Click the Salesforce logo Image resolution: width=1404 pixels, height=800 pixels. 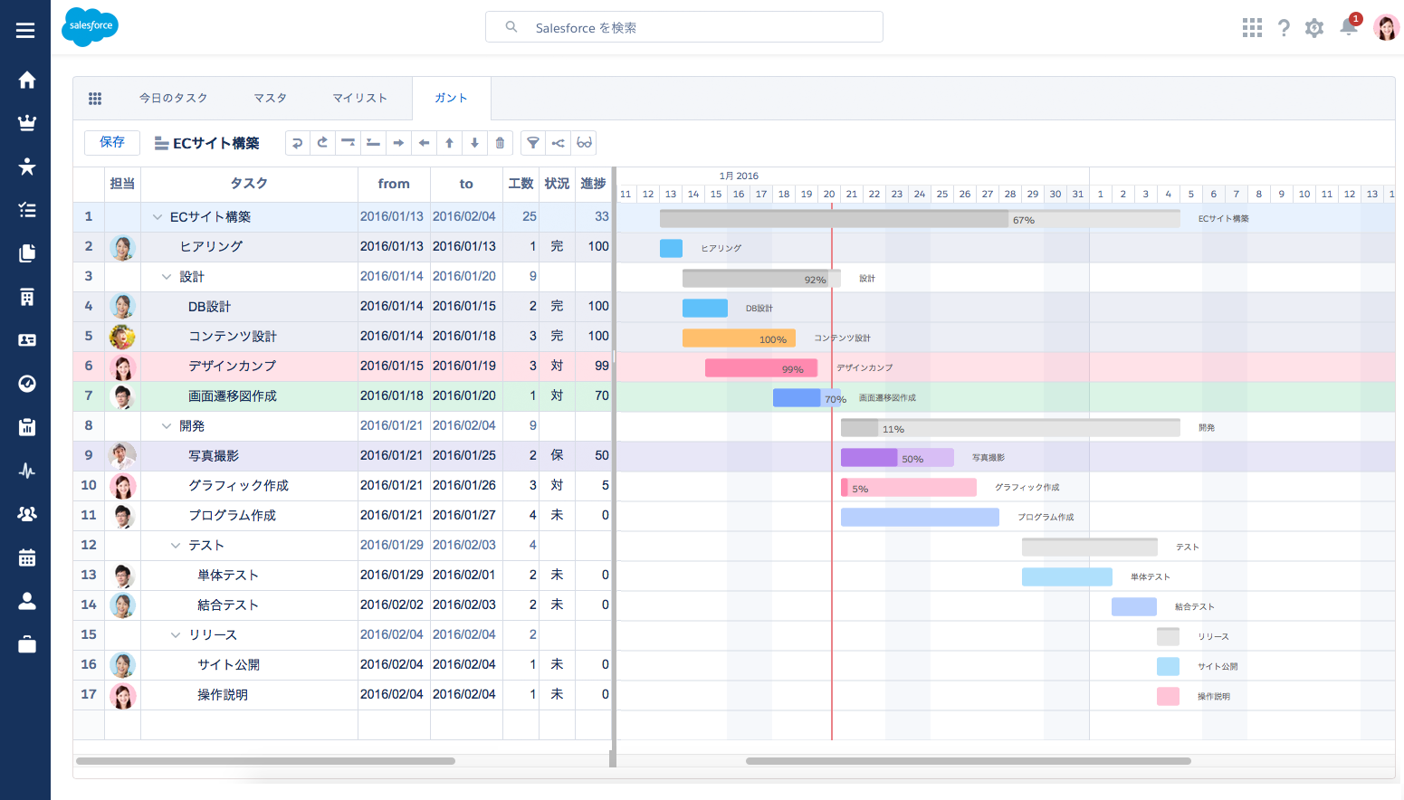pos(90,26)
